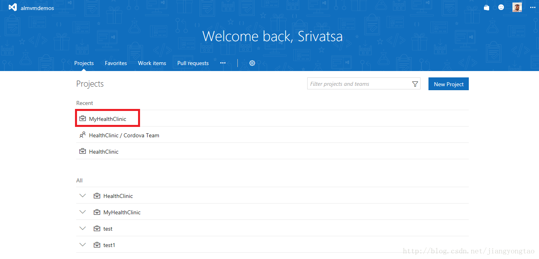Click the filter funnel icon
Image resolution: width=539 pixels, height=259 pixels.
point(415,84)
